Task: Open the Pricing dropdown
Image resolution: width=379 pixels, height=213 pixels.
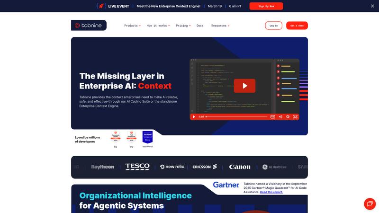Action: tap(183, 26)
